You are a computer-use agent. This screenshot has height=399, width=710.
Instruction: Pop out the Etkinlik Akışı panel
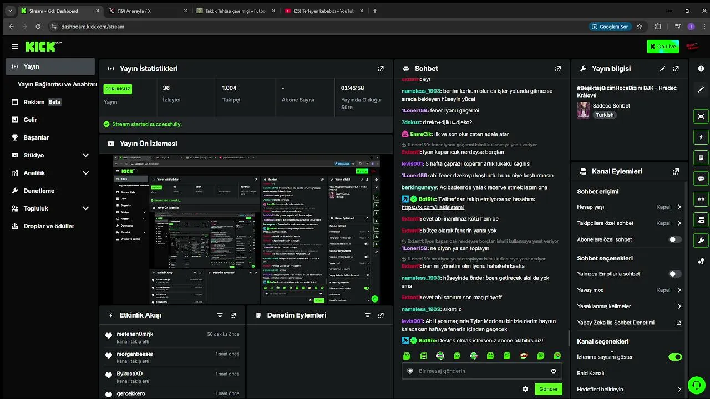point(233,315)
